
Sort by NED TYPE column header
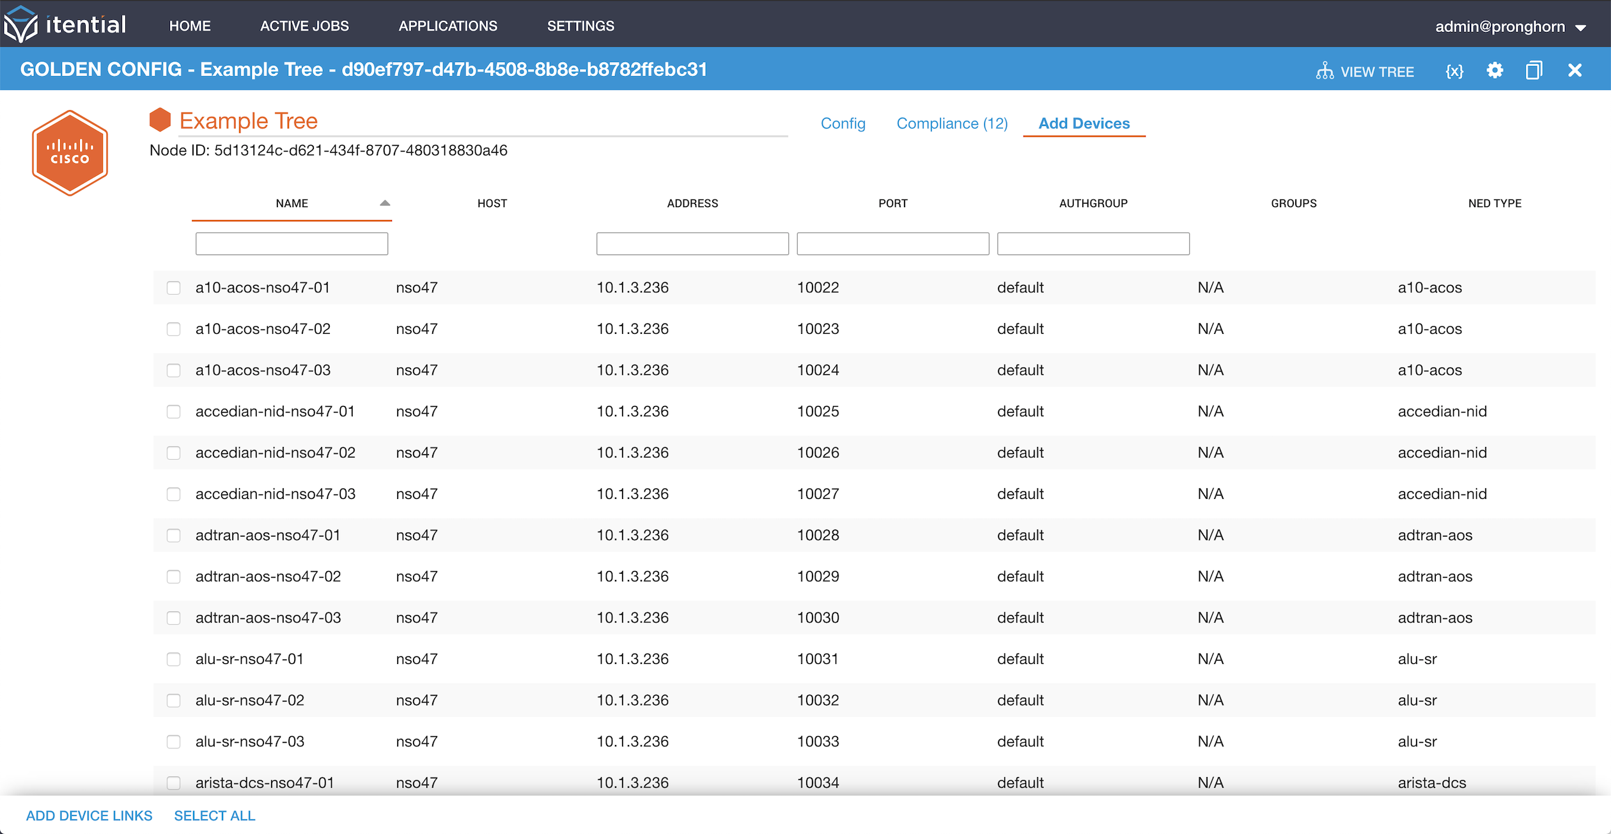click(1495, 203)
